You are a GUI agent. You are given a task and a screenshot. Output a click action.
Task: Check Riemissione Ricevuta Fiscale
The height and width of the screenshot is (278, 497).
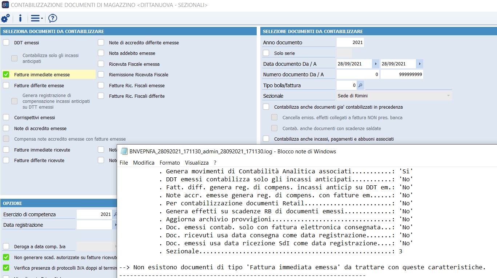(x=101, y=74)
